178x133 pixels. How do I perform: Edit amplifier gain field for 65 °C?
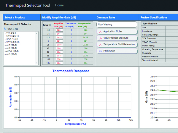click(59, 52)
